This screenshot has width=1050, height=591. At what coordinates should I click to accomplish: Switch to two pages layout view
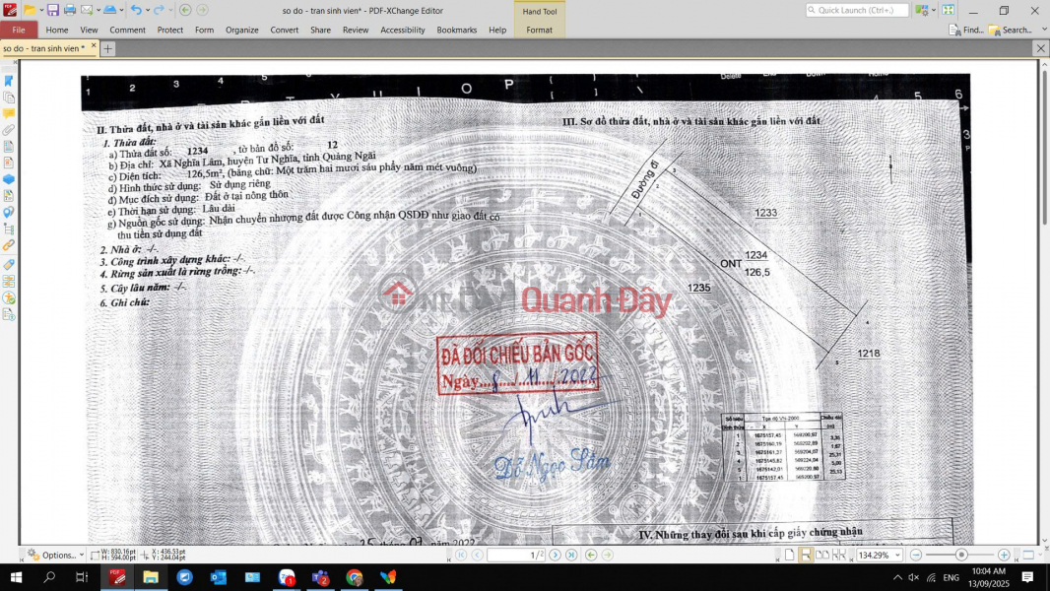[x=820, y=556]
